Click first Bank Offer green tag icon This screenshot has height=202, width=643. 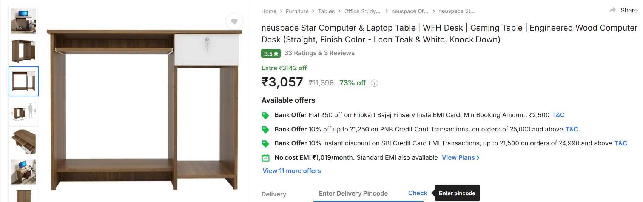tap(265, 116)
